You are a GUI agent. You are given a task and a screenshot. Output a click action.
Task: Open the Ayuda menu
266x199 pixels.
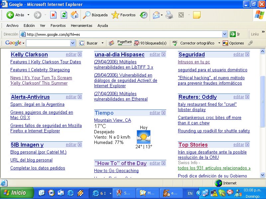[x=103, y=26]
